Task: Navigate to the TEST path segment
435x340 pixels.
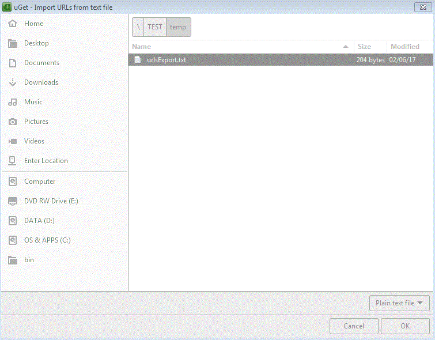Action: 154,27
